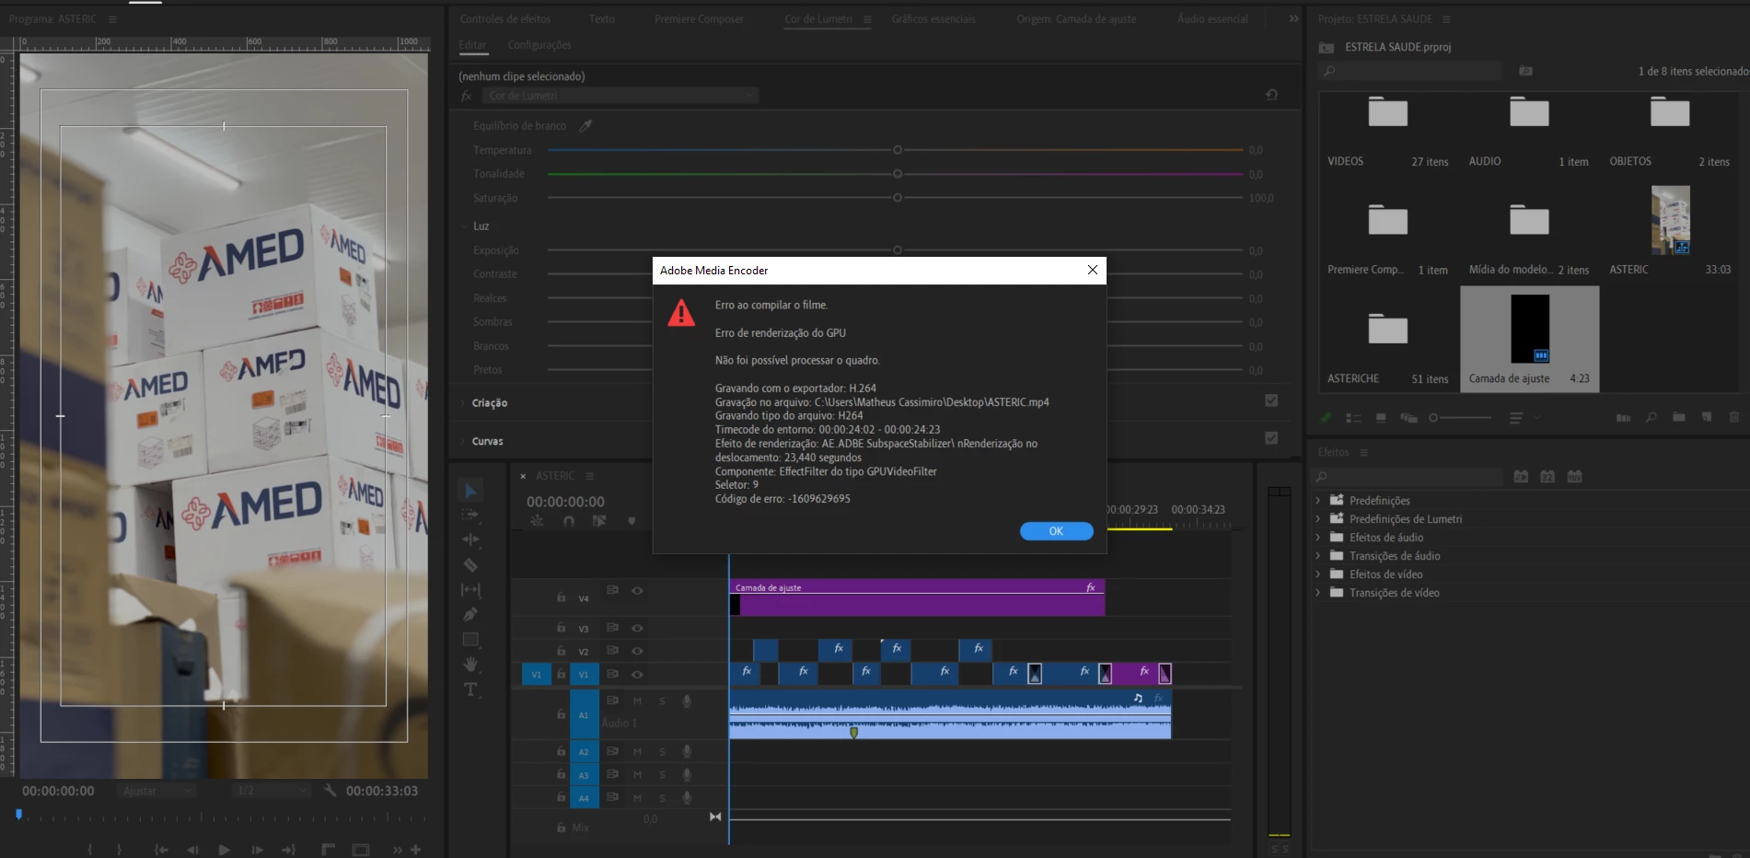Select the Hand tool
Image resolution: width=1750 pixels, height=858 pixels.
click(x=470, y=664)
